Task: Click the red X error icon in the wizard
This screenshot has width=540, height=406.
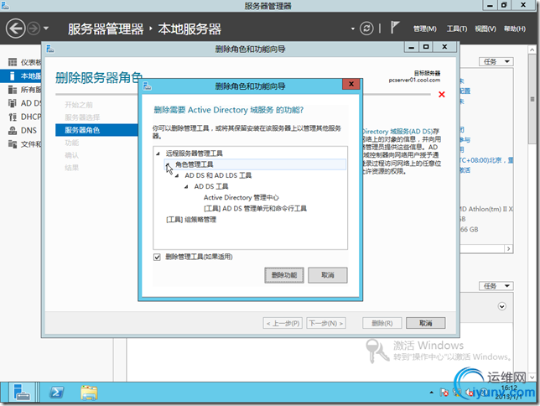Action: coord(442,95)
